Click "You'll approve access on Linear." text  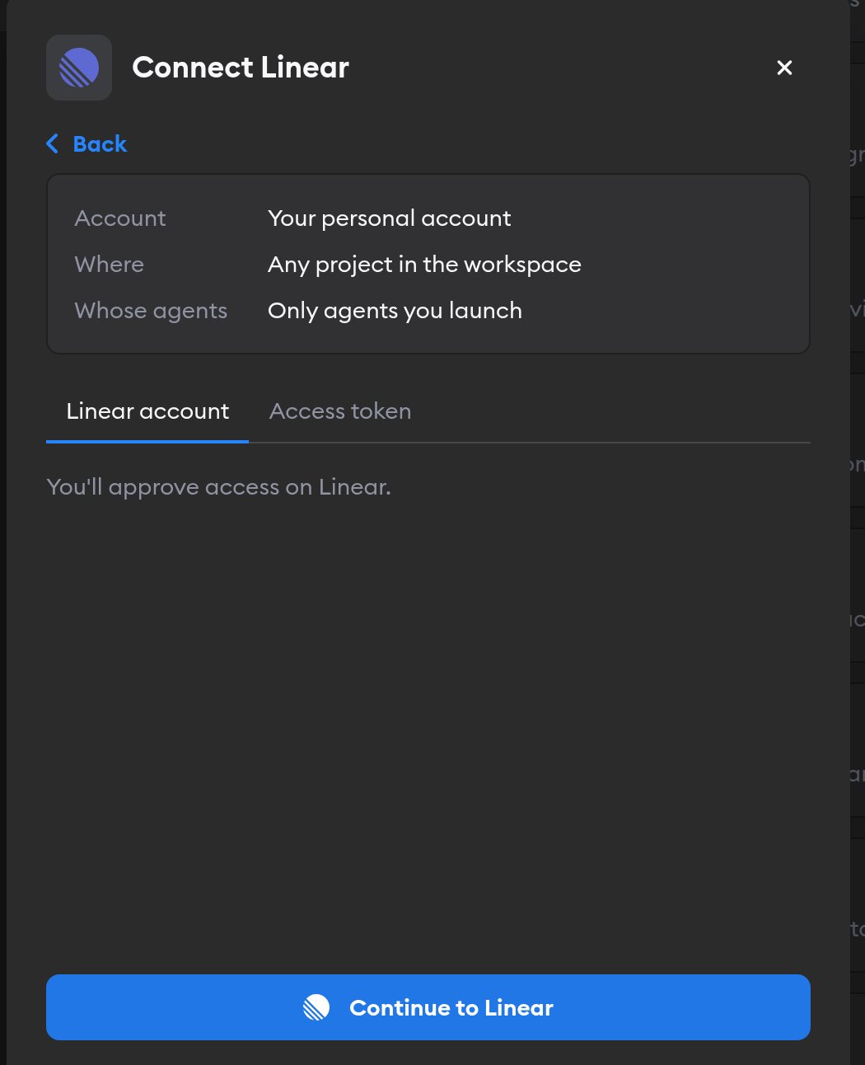click(218, 487)
